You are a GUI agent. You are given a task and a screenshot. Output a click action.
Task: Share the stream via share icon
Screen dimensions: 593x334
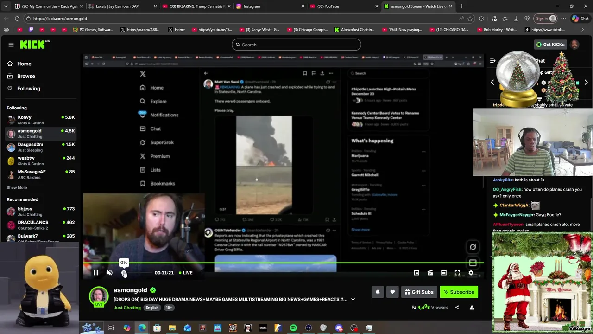click(x=457, y=308)
